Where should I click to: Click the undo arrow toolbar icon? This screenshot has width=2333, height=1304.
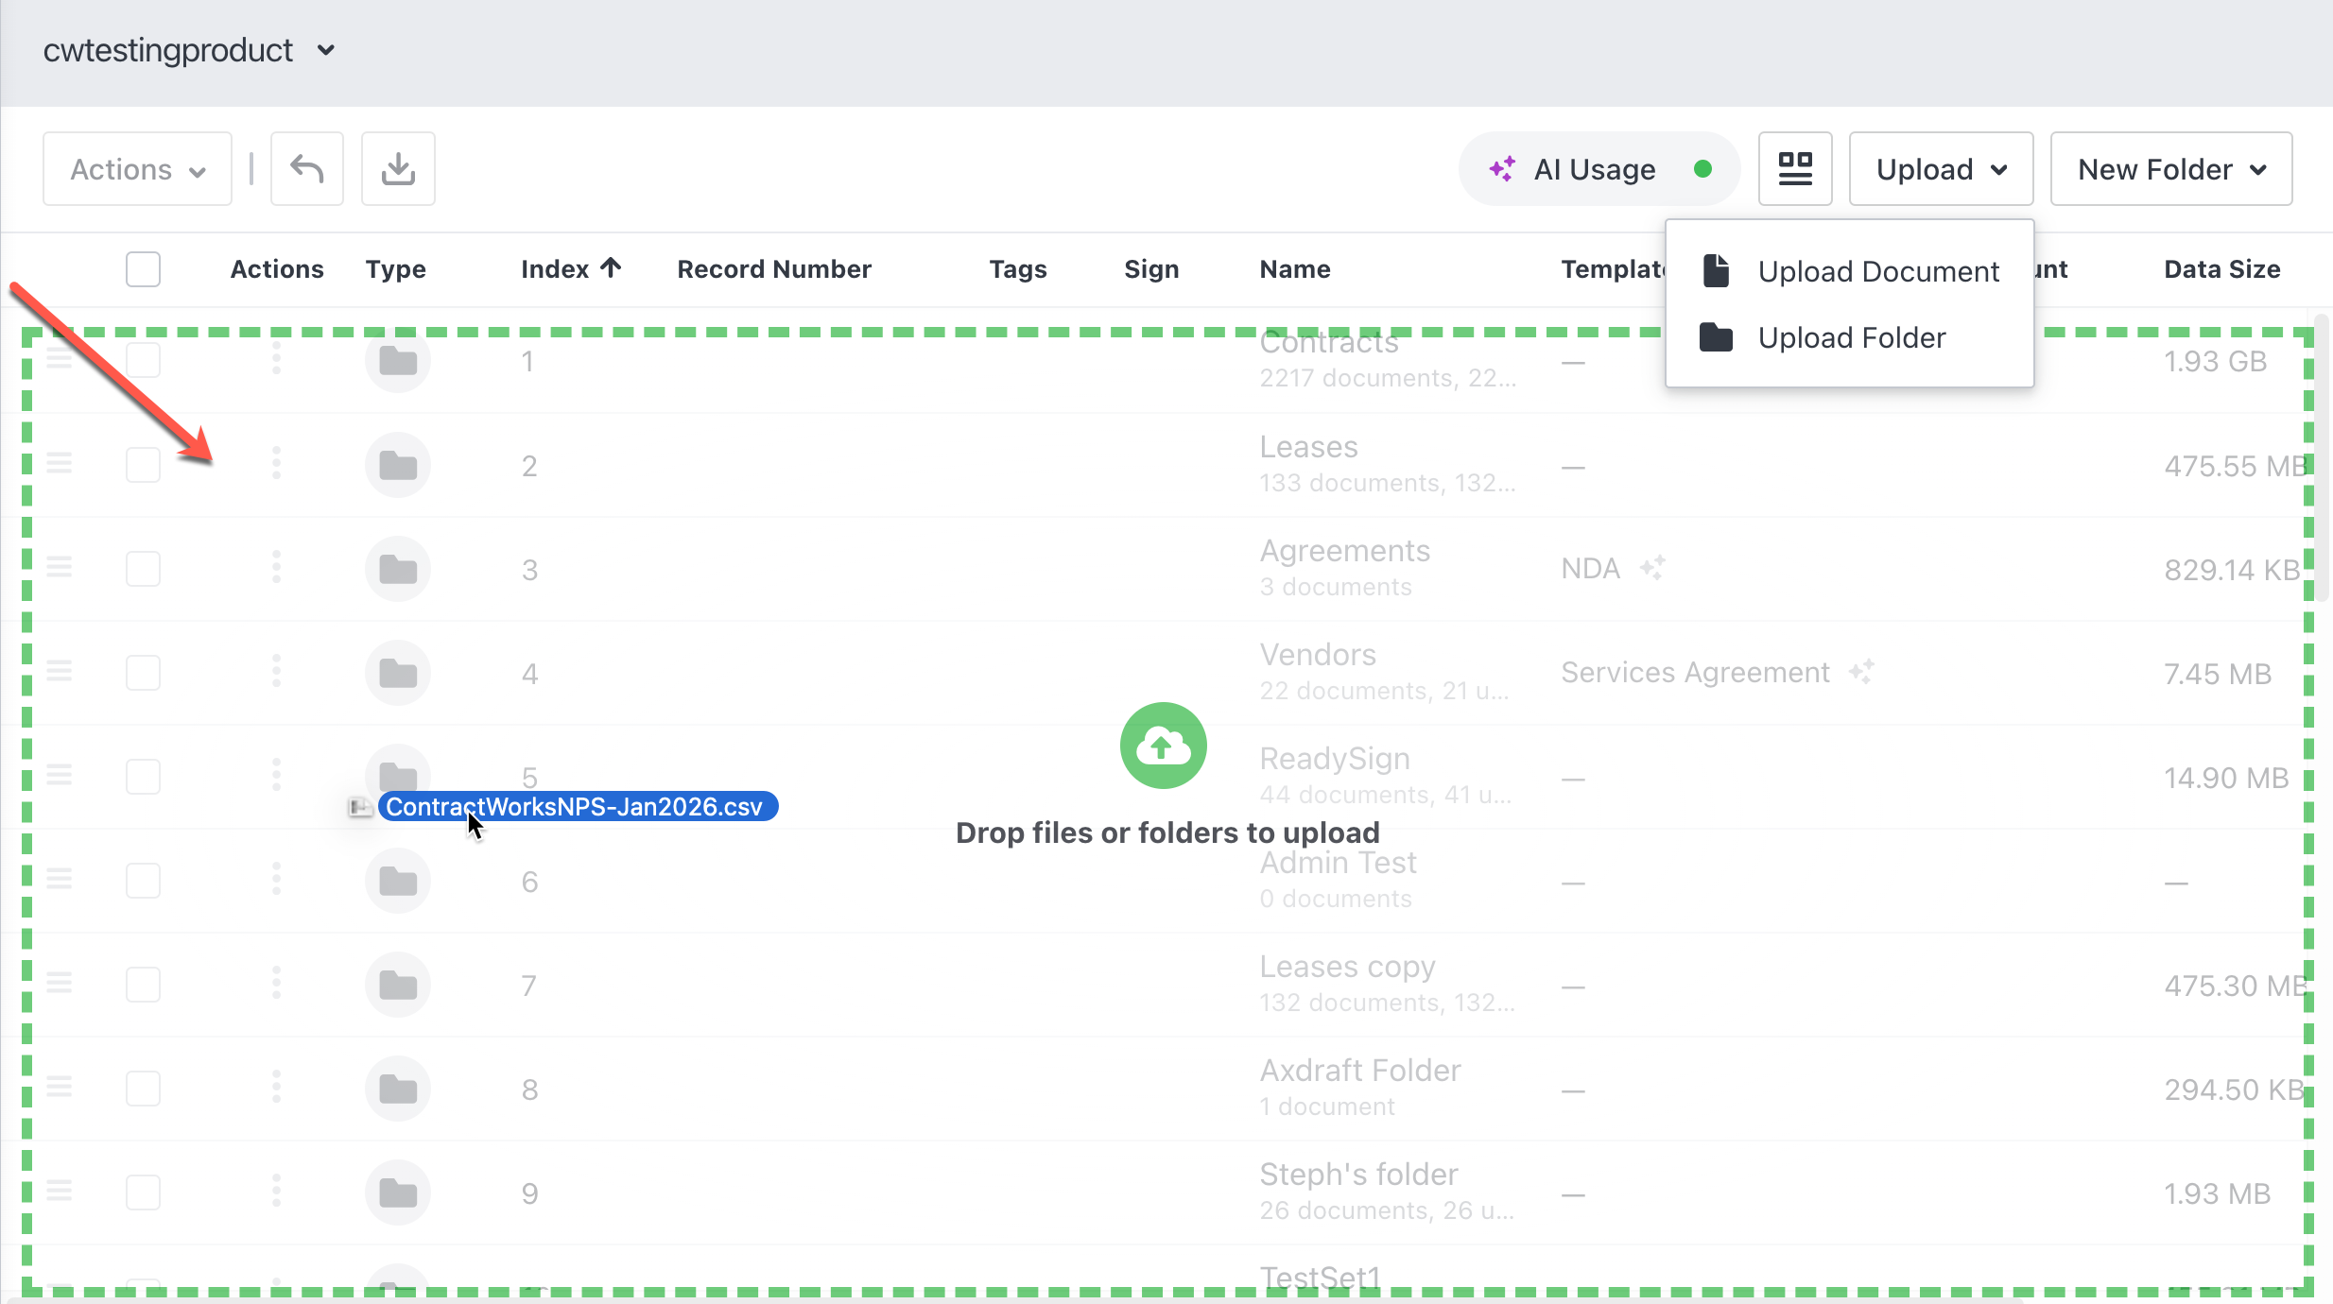[307, 169]
